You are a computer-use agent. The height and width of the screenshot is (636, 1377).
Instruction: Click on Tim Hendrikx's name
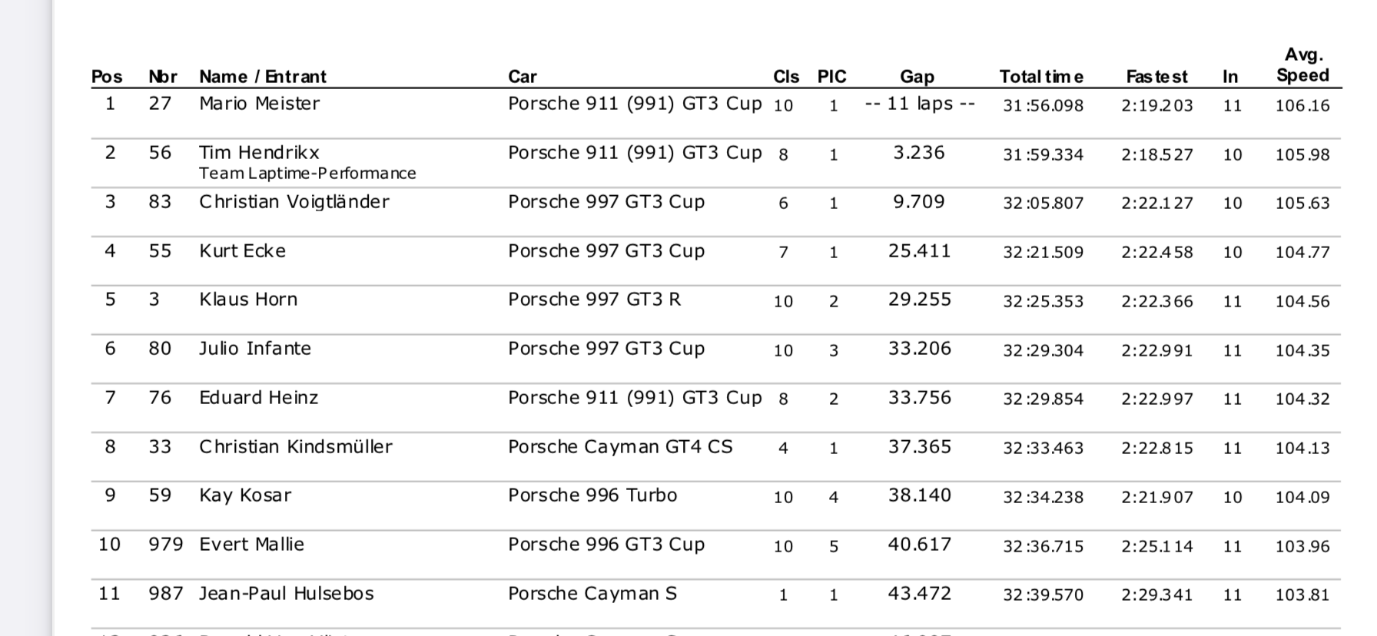pyautogui.click(x=259, y=153)
